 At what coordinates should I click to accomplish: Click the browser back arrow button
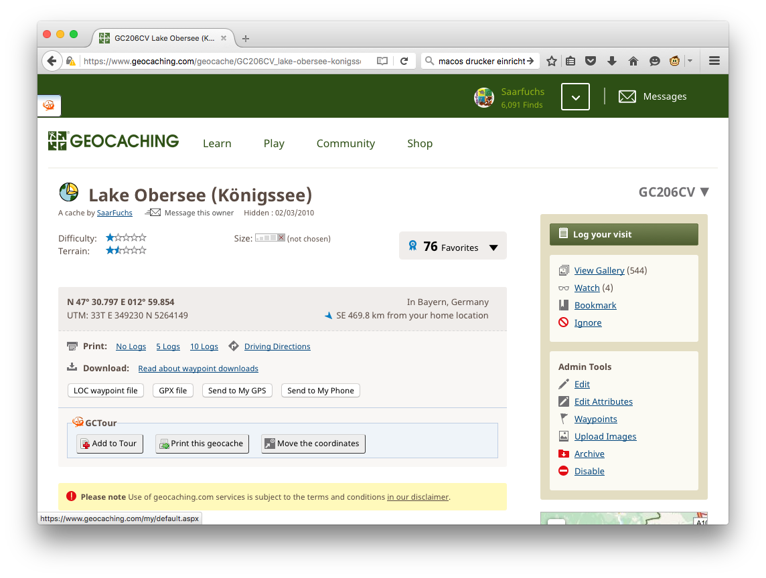pyautogui.click(x=52, y=61)
